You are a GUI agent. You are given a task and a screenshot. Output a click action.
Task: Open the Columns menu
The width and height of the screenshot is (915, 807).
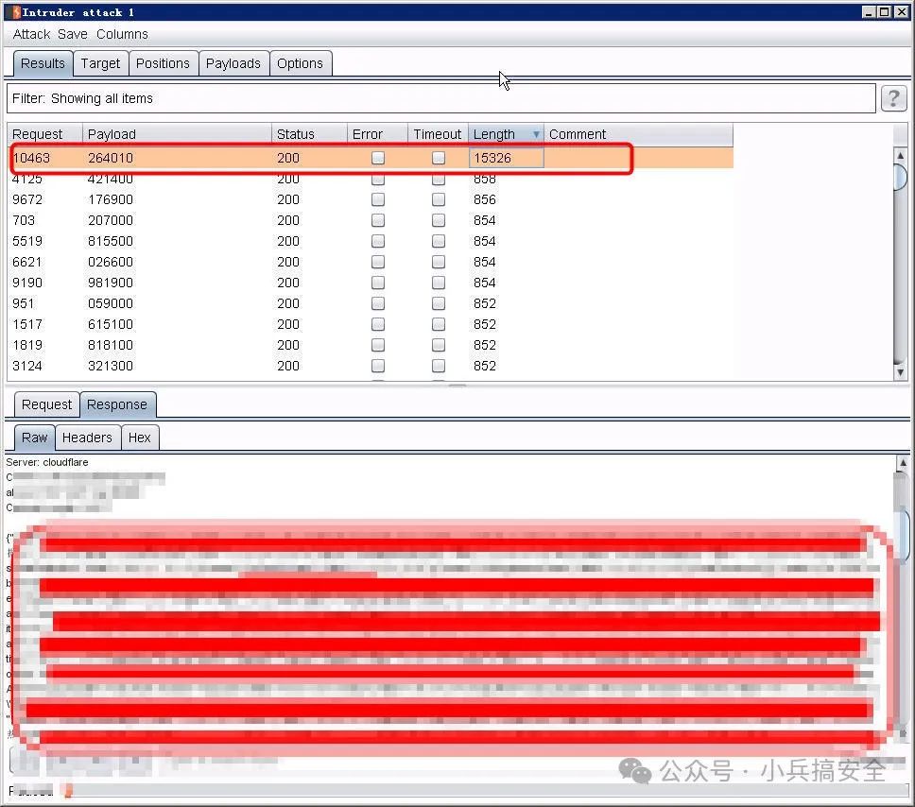tap(122, 34)
